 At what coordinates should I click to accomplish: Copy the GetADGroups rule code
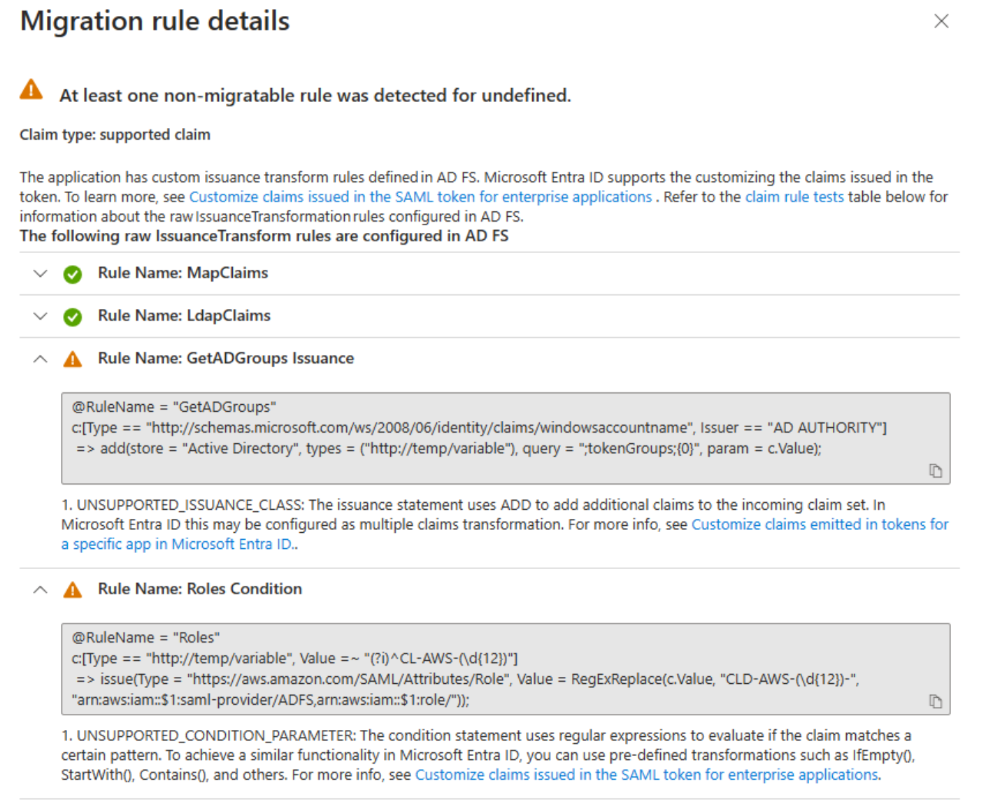935,471
